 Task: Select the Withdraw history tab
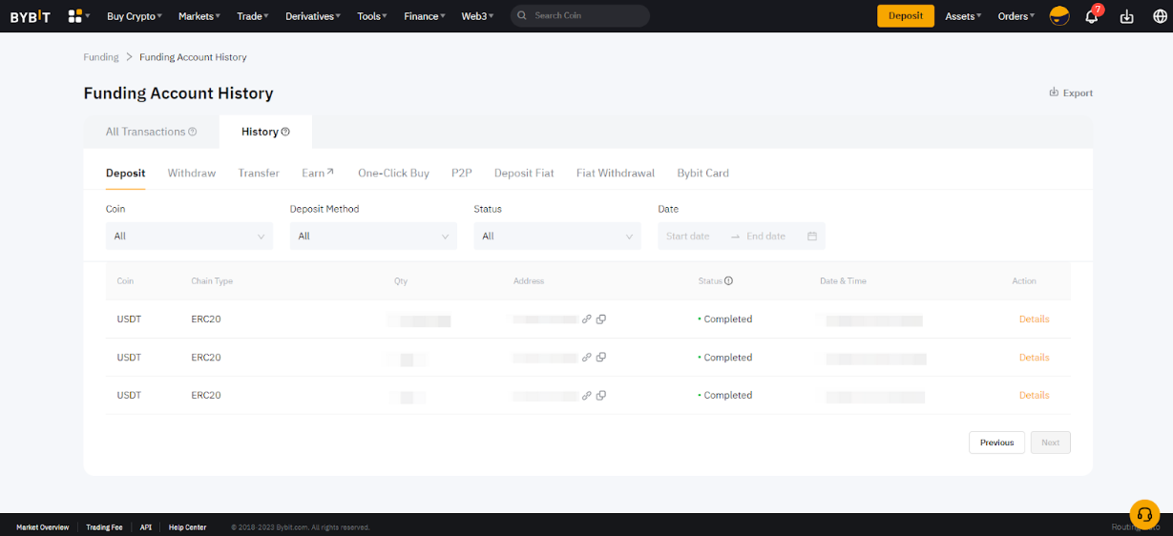pos(192,174)
